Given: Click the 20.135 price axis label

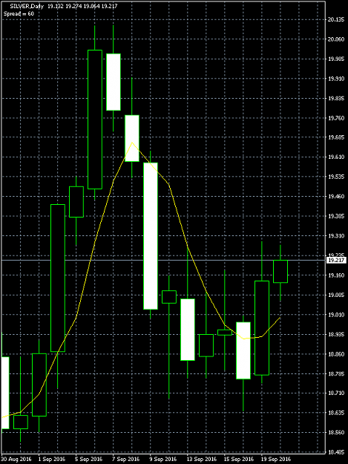Looking at the screenshot, I should point(336,19).
